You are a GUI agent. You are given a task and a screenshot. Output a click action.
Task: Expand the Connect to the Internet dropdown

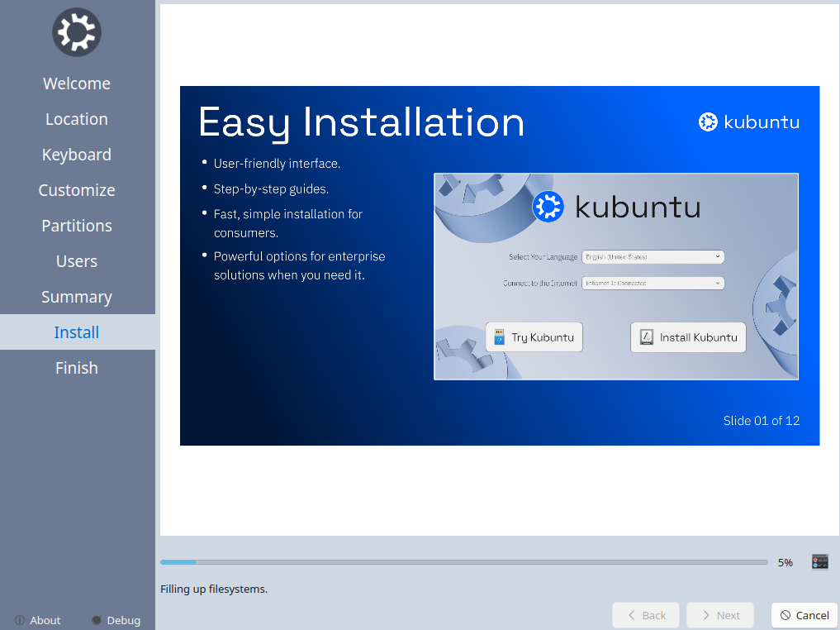point(653,283)
